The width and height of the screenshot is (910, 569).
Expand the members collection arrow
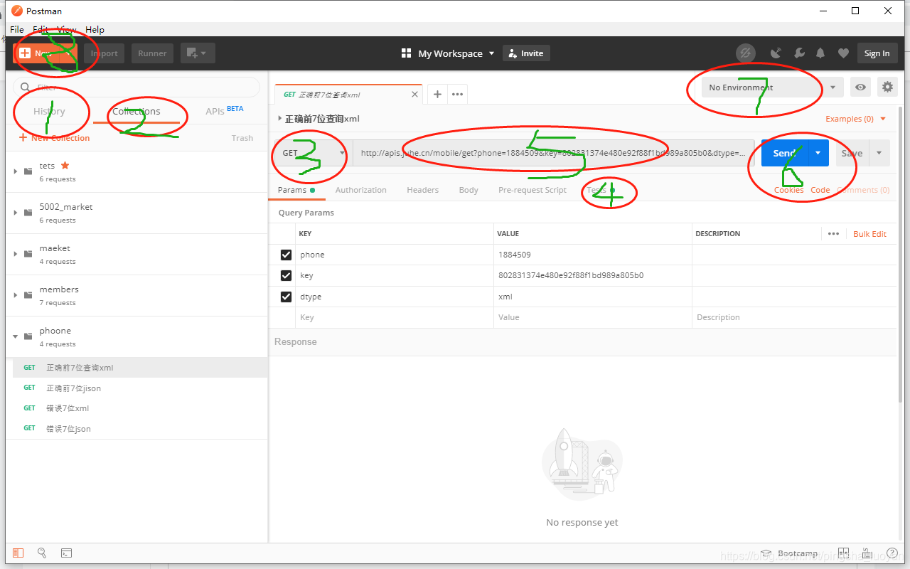pyautogui.click(x=16, y=295)
